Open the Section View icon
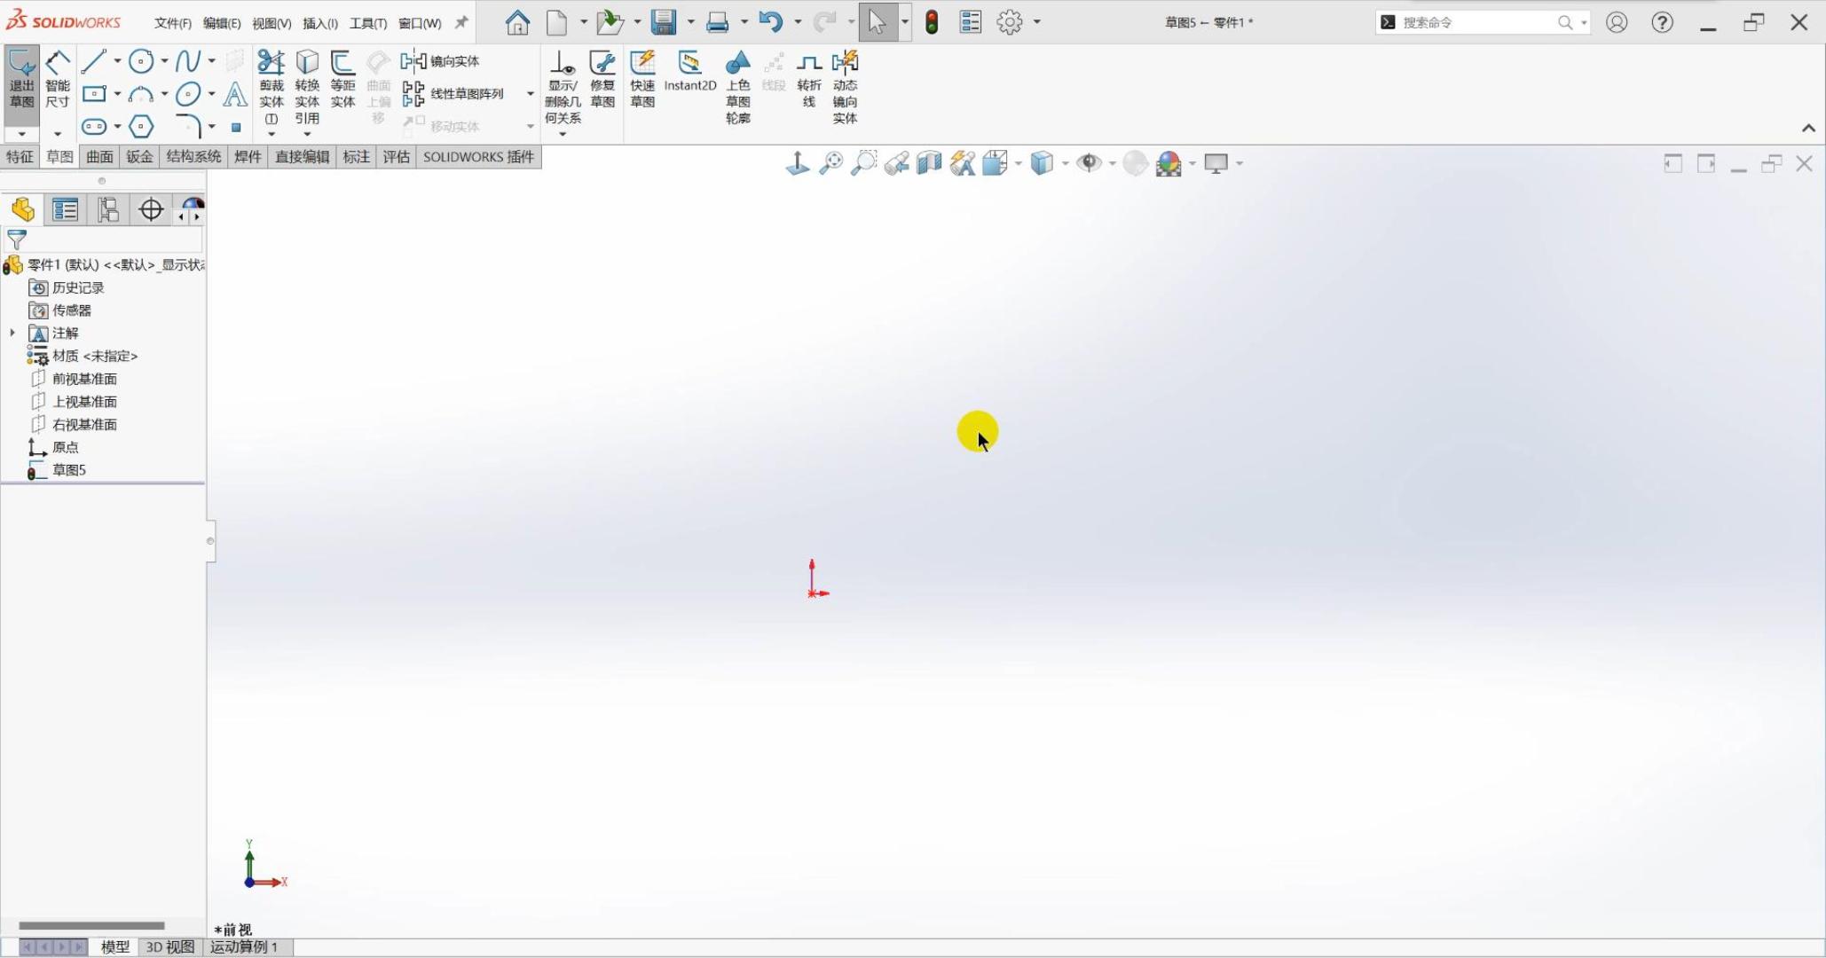Image resolution: width=1826 pixels, height=958 pixels. click(x=929, y=163)
